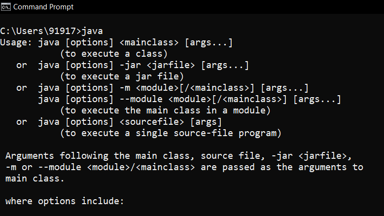Click "(to execute the main class in a module)"

tap(165, 110)
